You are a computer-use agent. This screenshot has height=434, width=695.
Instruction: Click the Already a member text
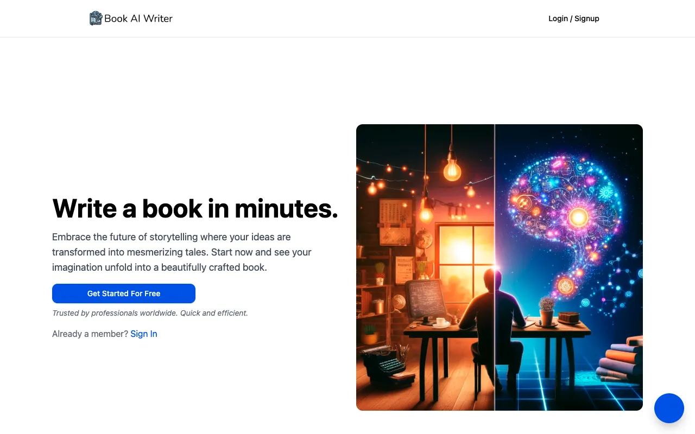tap(90, 334)
